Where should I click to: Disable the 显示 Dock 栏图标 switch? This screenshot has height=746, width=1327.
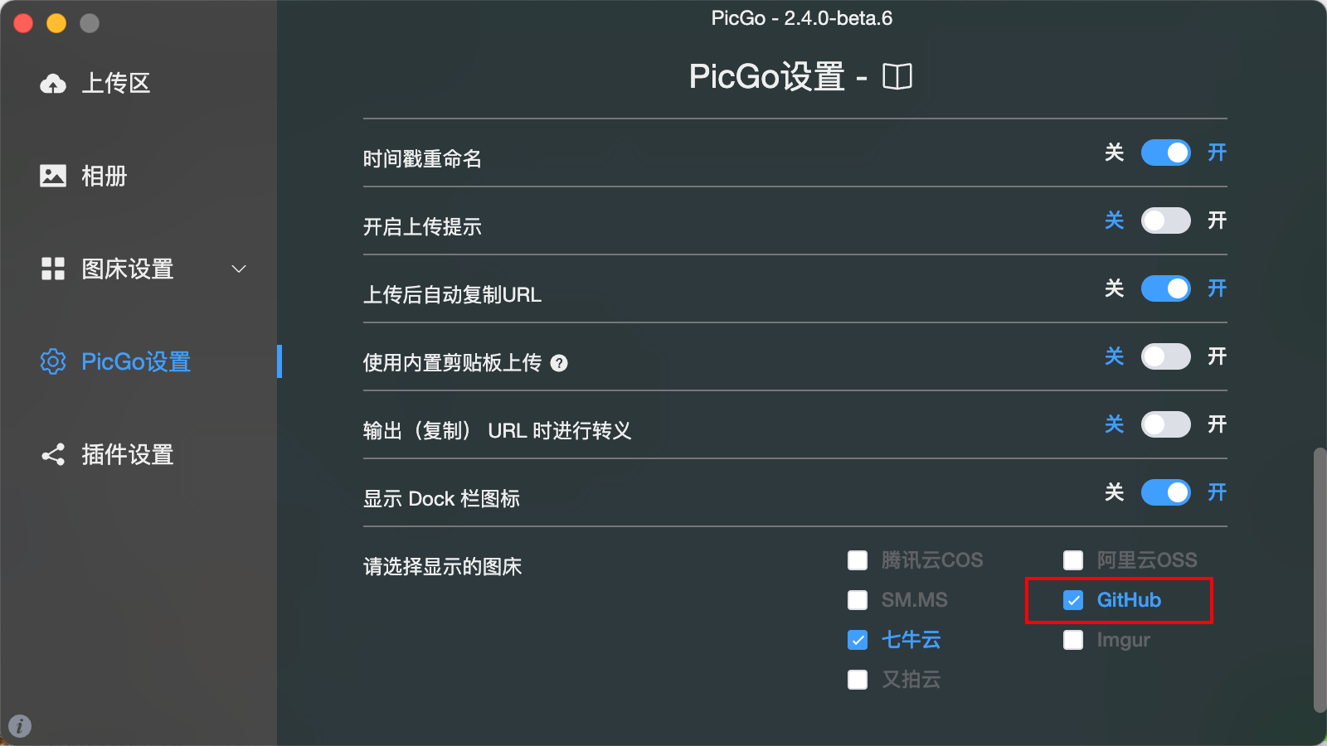pos(1166,492)
